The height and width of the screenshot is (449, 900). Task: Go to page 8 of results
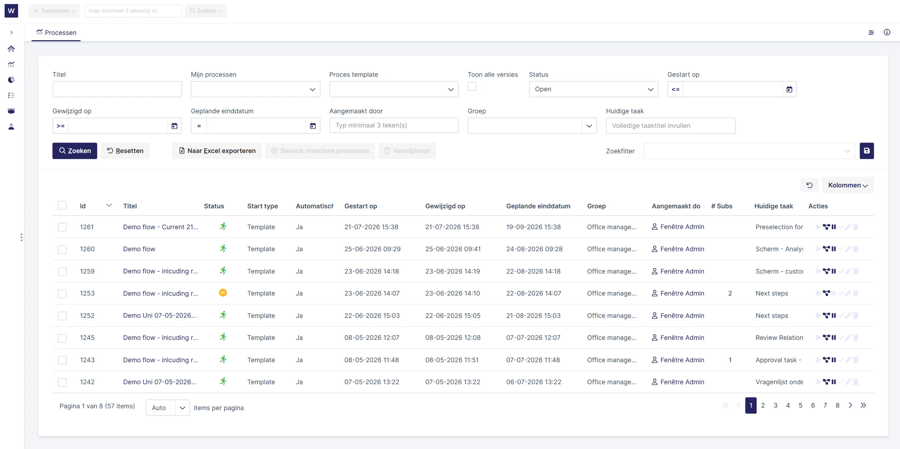tap(837, 405)
